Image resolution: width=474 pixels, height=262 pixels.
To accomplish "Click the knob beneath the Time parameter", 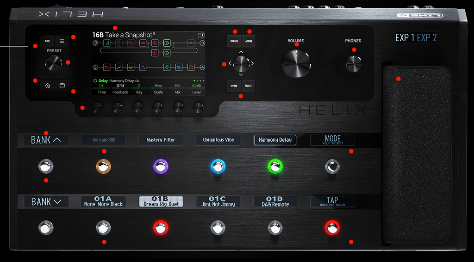I will click(x=97, y=108).
